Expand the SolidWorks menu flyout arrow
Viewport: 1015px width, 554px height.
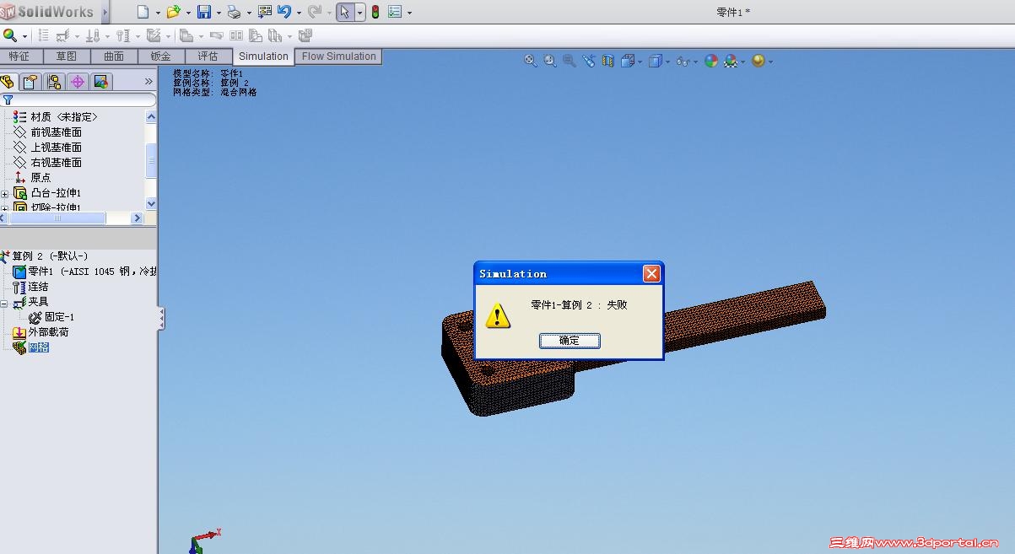pyautogui.click(x=105, y=12)
